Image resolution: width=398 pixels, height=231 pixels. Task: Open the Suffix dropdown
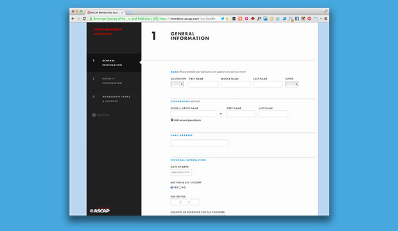coord(292,84)
